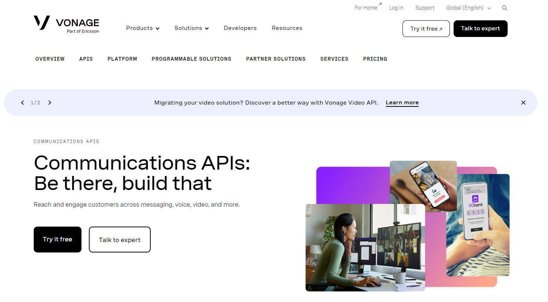The height and width of the screenshot is (302, 548).
Task: Click black Talk to expert header button
Action: pyautogui.click(x=480, y=29)
